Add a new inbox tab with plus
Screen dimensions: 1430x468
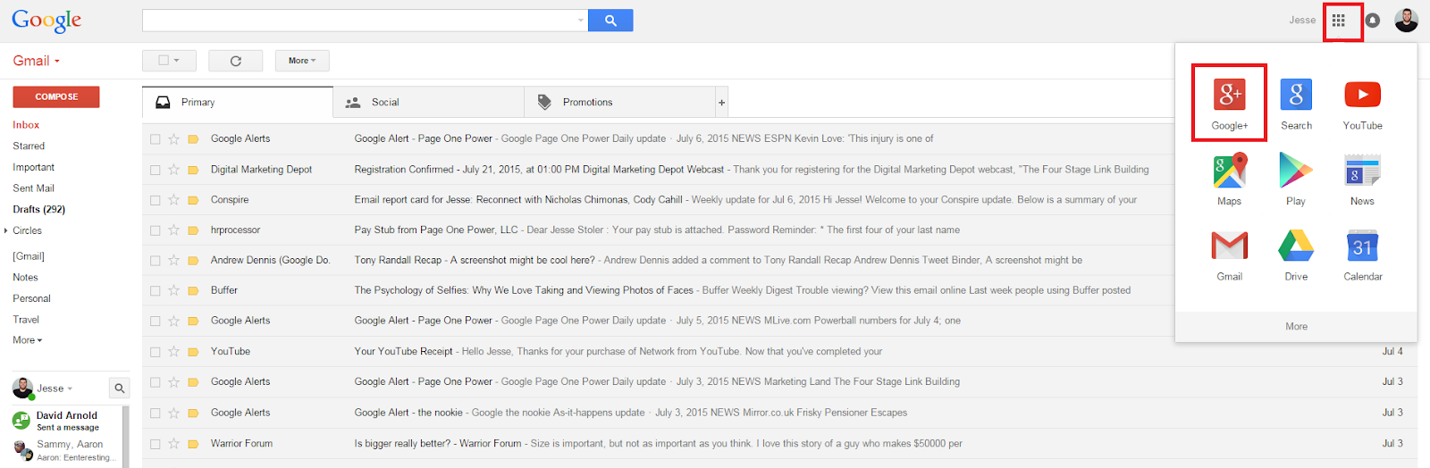pos(721,103)
